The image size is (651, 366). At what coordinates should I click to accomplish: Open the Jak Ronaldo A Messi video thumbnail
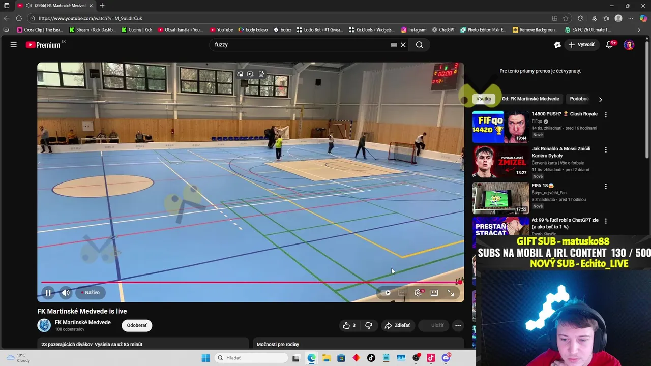[500, 162]
